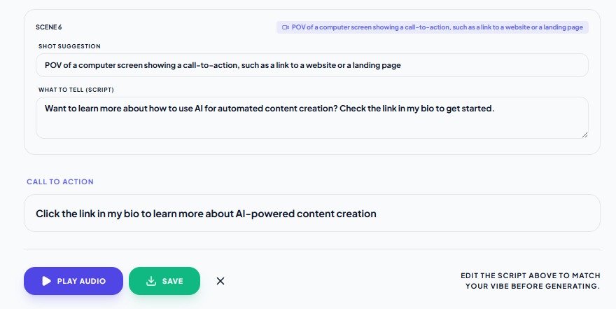Screen dimensions: 616x309
Task: Click end of text 'AI-powered content creation'
Action: point(377,214)
